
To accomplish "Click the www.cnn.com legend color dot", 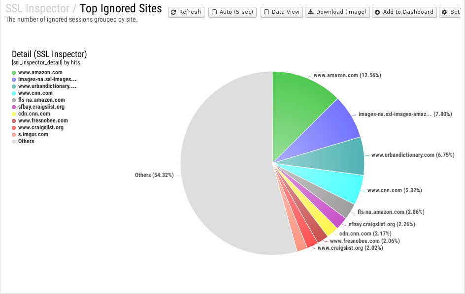I will point(14,93).
